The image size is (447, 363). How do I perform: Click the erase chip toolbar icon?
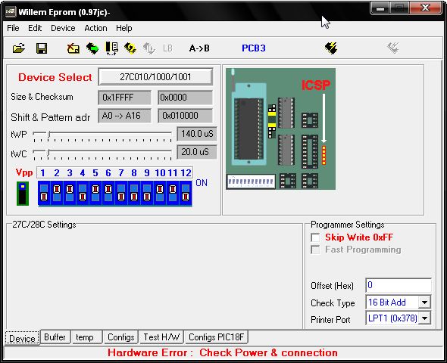[x=73, y=48]
